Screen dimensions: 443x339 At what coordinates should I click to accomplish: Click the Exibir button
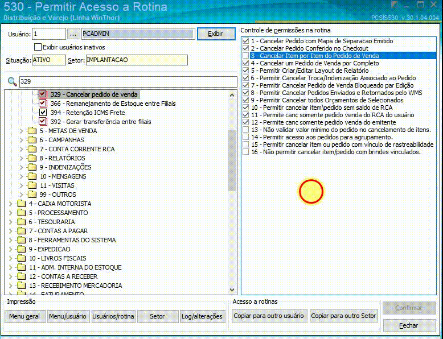[x=216, y=34]
